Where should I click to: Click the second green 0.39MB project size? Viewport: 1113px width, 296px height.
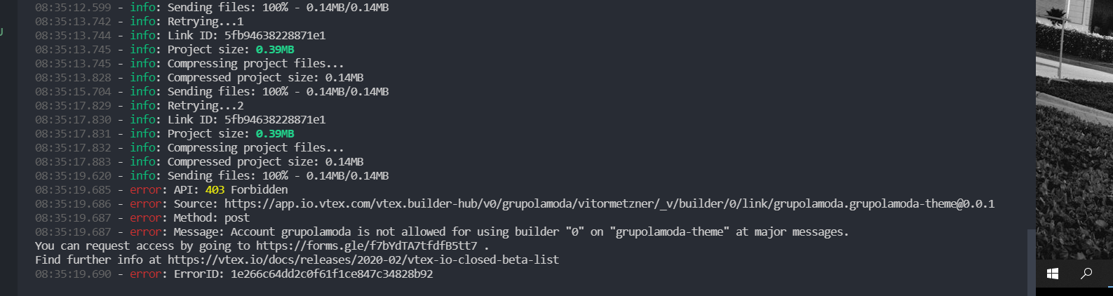[274, 134]
